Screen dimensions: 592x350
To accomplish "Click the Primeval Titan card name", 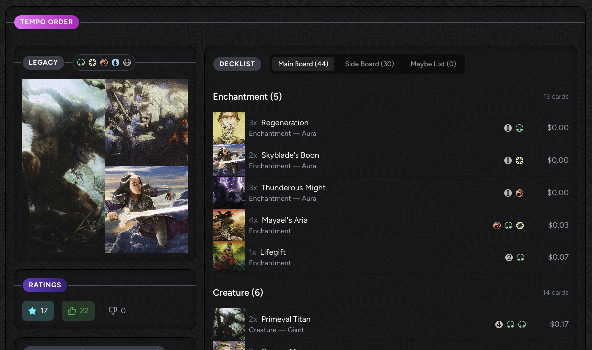I will click(x=286, y=319).
